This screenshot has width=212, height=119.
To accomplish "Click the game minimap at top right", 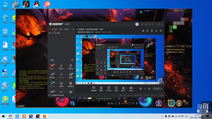I will coord(178,25).
